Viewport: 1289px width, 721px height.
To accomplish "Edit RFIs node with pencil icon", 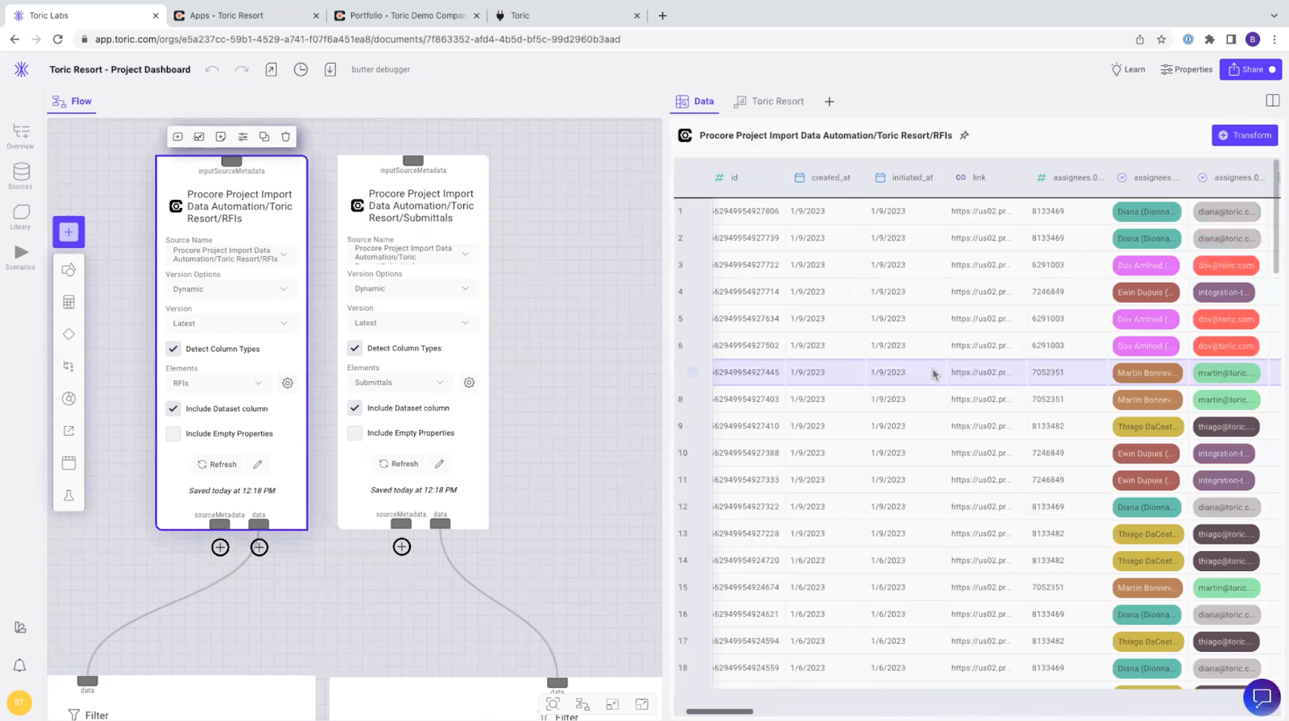I will pyautogui.click(x=258, y=465).
